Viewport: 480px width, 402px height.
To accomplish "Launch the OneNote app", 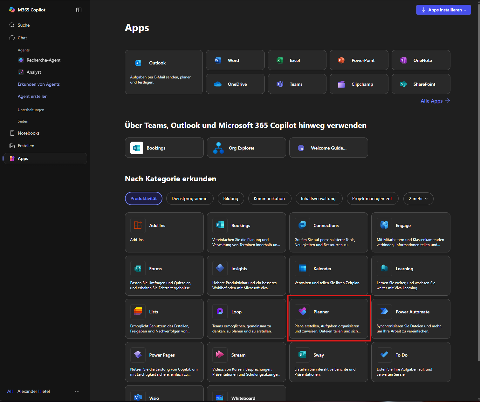I will tap(421, 60).
